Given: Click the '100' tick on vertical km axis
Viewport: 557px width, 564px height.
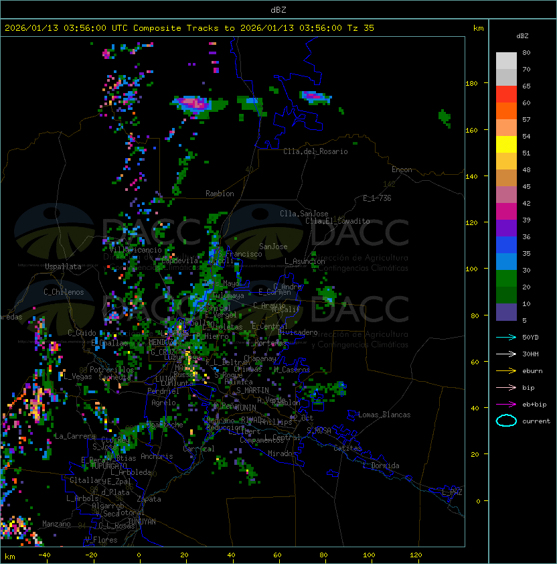Looking at the screenshot, I should [471, 269].
